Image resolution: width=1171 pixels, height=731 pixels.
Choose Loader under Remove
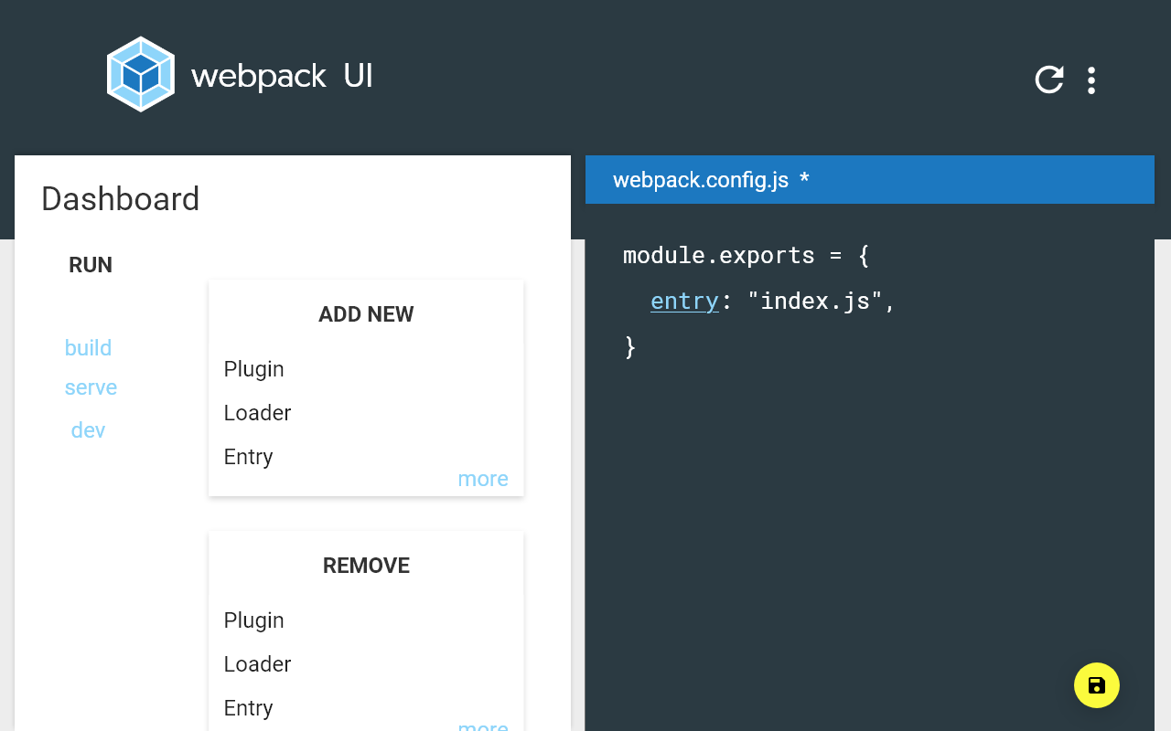point(257,664)
